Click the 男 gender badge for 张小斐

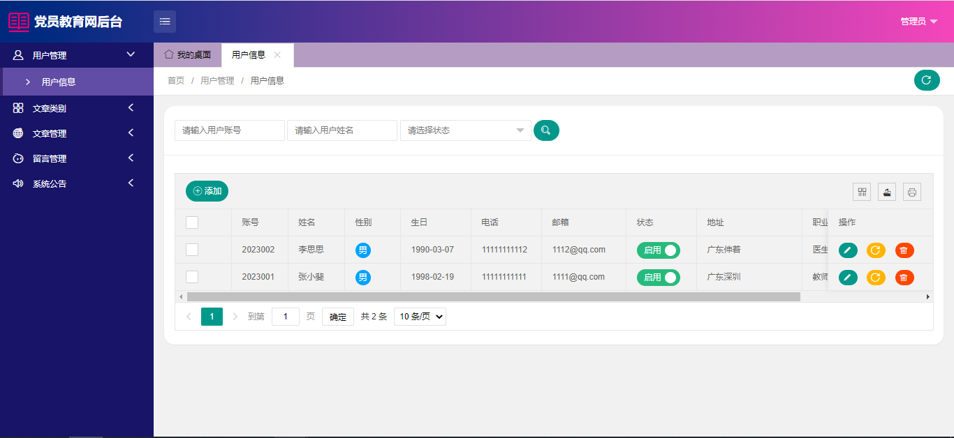(x=363, y=278)
